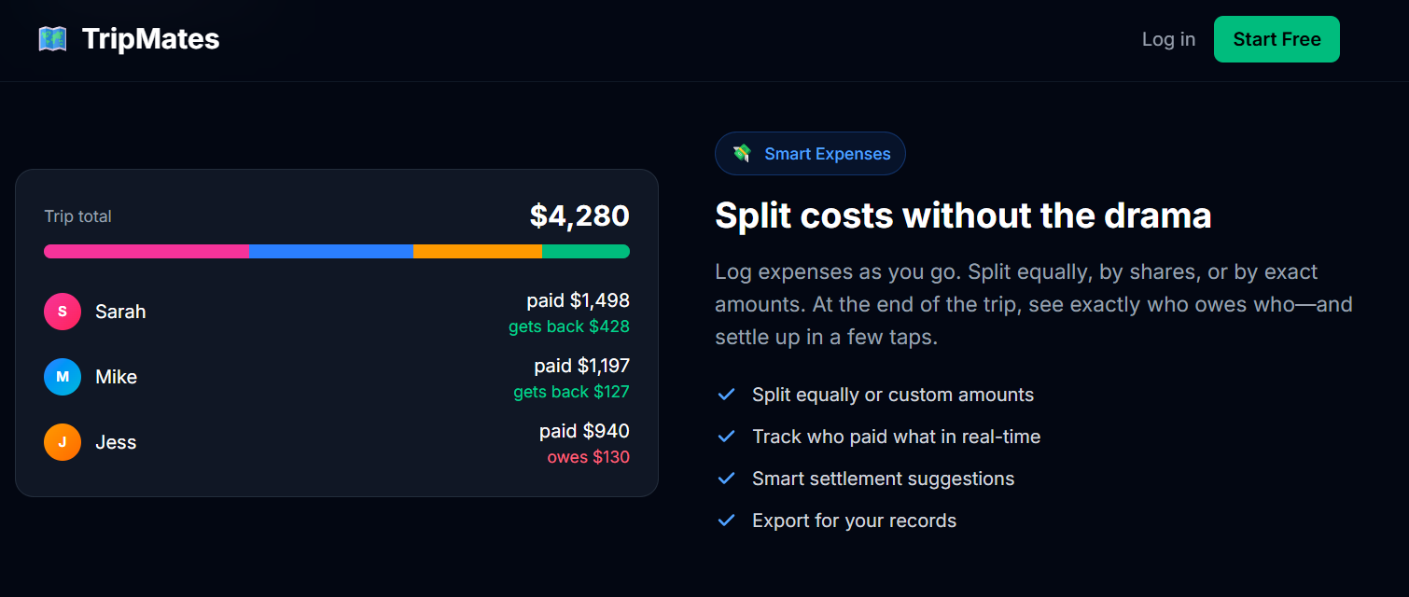This screenshot has width=1409, height=597.
Task: Click the green segment of the trip spending bar
Action: 586,251
